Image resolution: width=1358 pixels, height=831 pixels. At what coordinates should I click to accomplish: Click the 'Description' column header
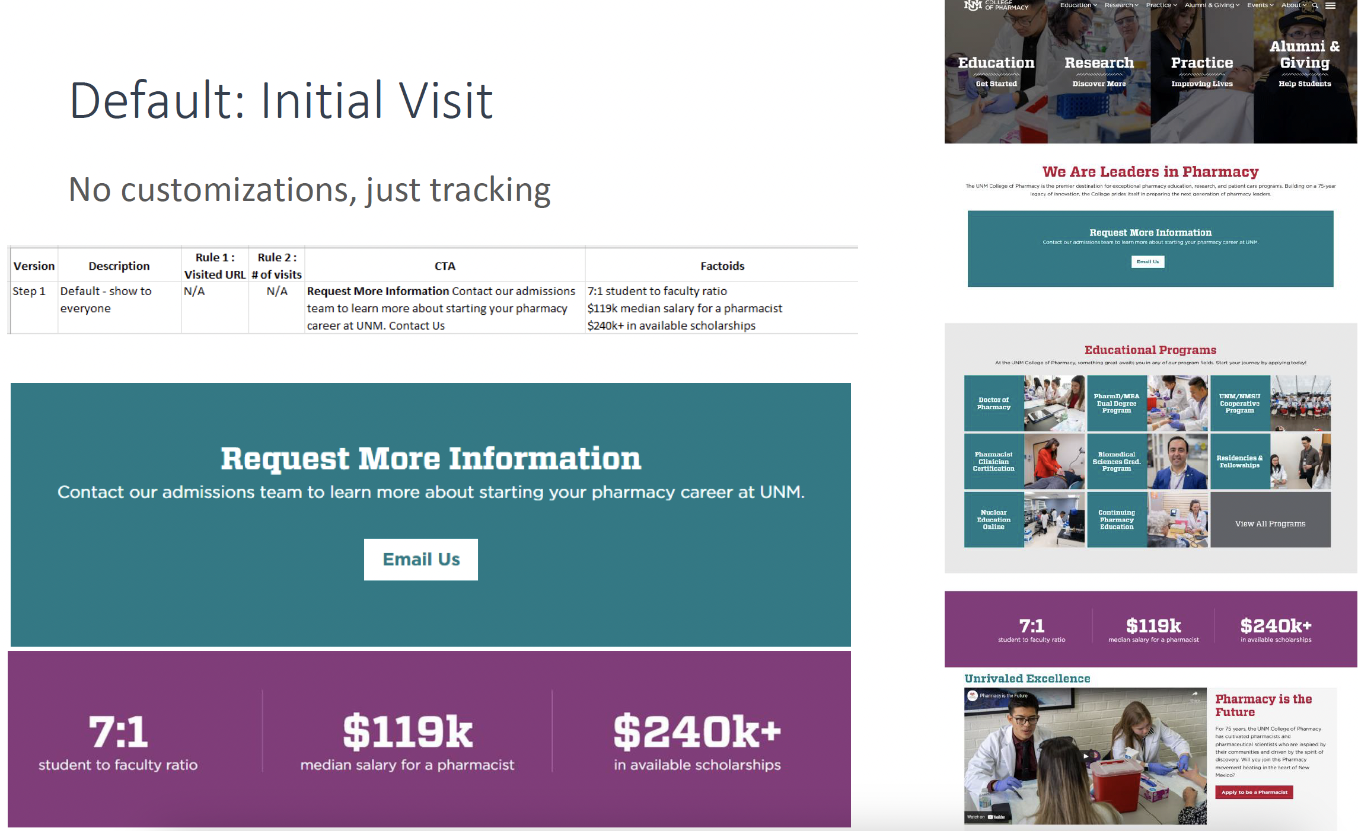pos(119,266)
